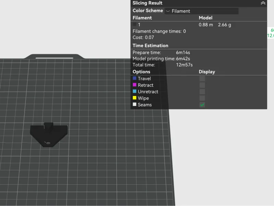
Task: Enable Wipe display checkbox
Action: [x=202, y=98]
